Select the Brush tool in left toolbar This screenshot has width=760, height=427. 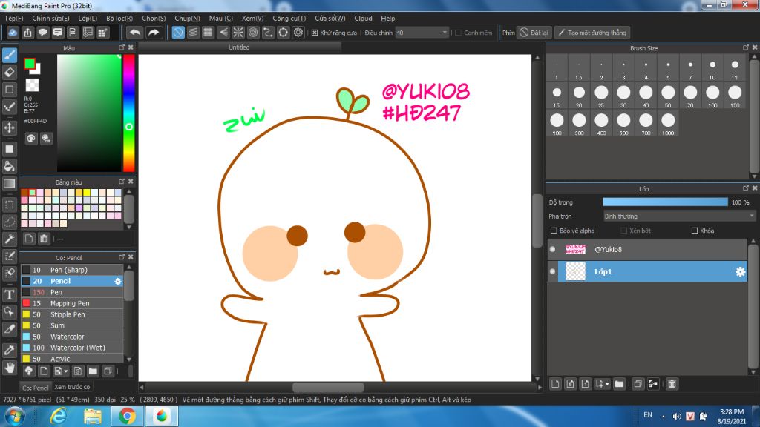pyautogui.click(x=9, y=55)
